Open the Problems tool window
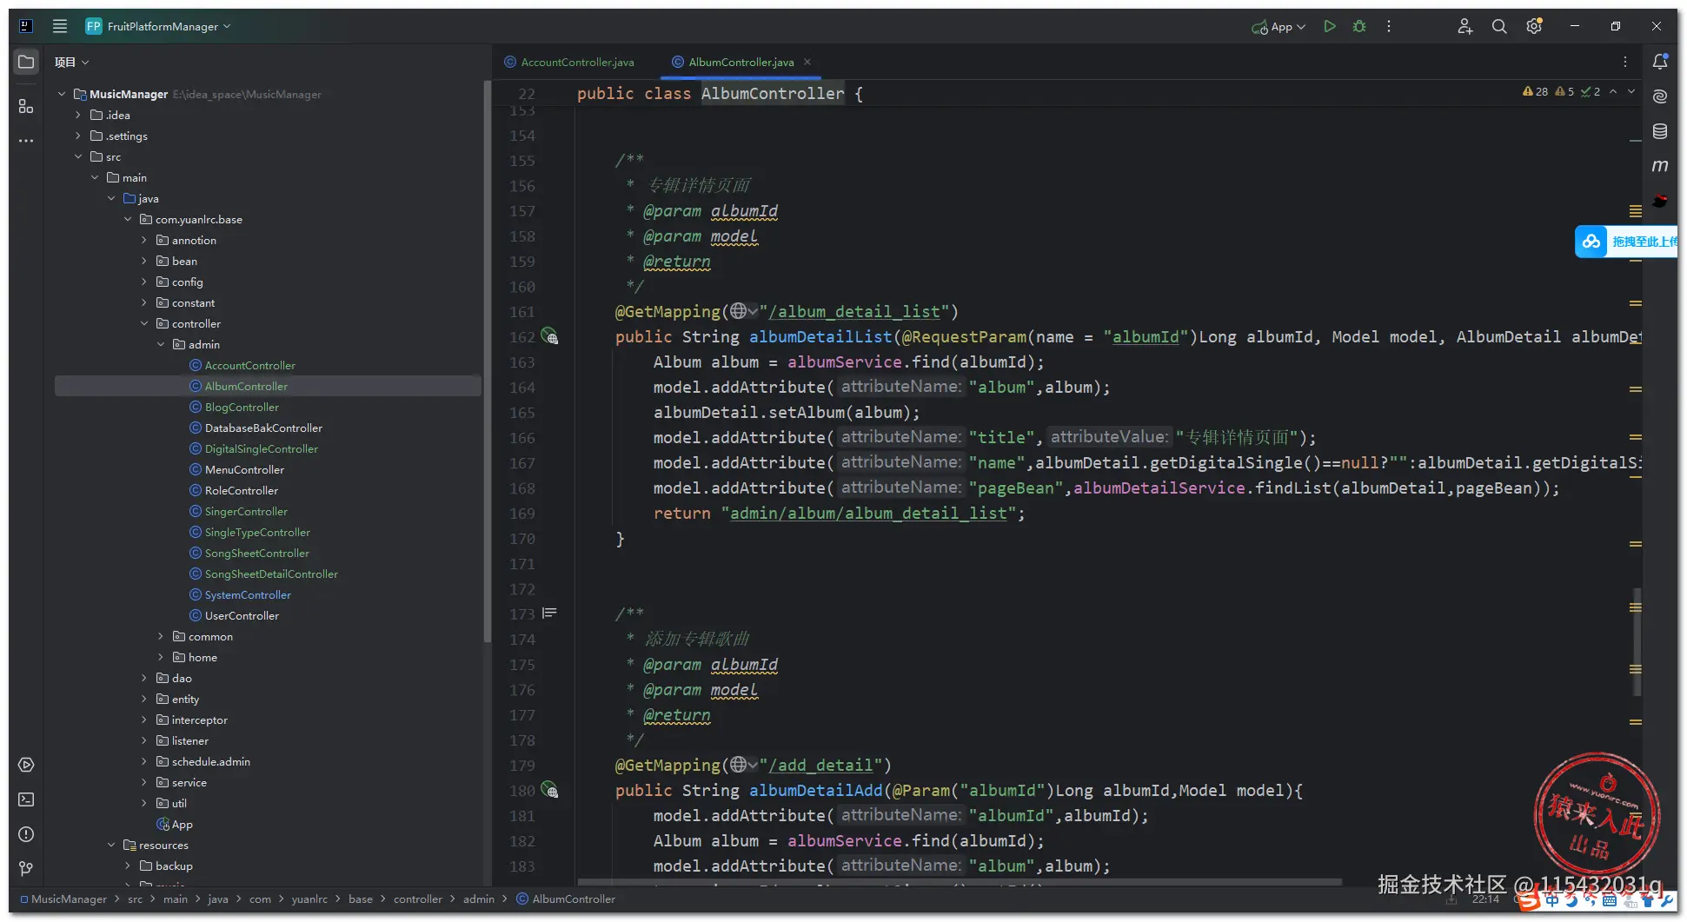This screenshot has width=1687, height=922. (26, 834)
